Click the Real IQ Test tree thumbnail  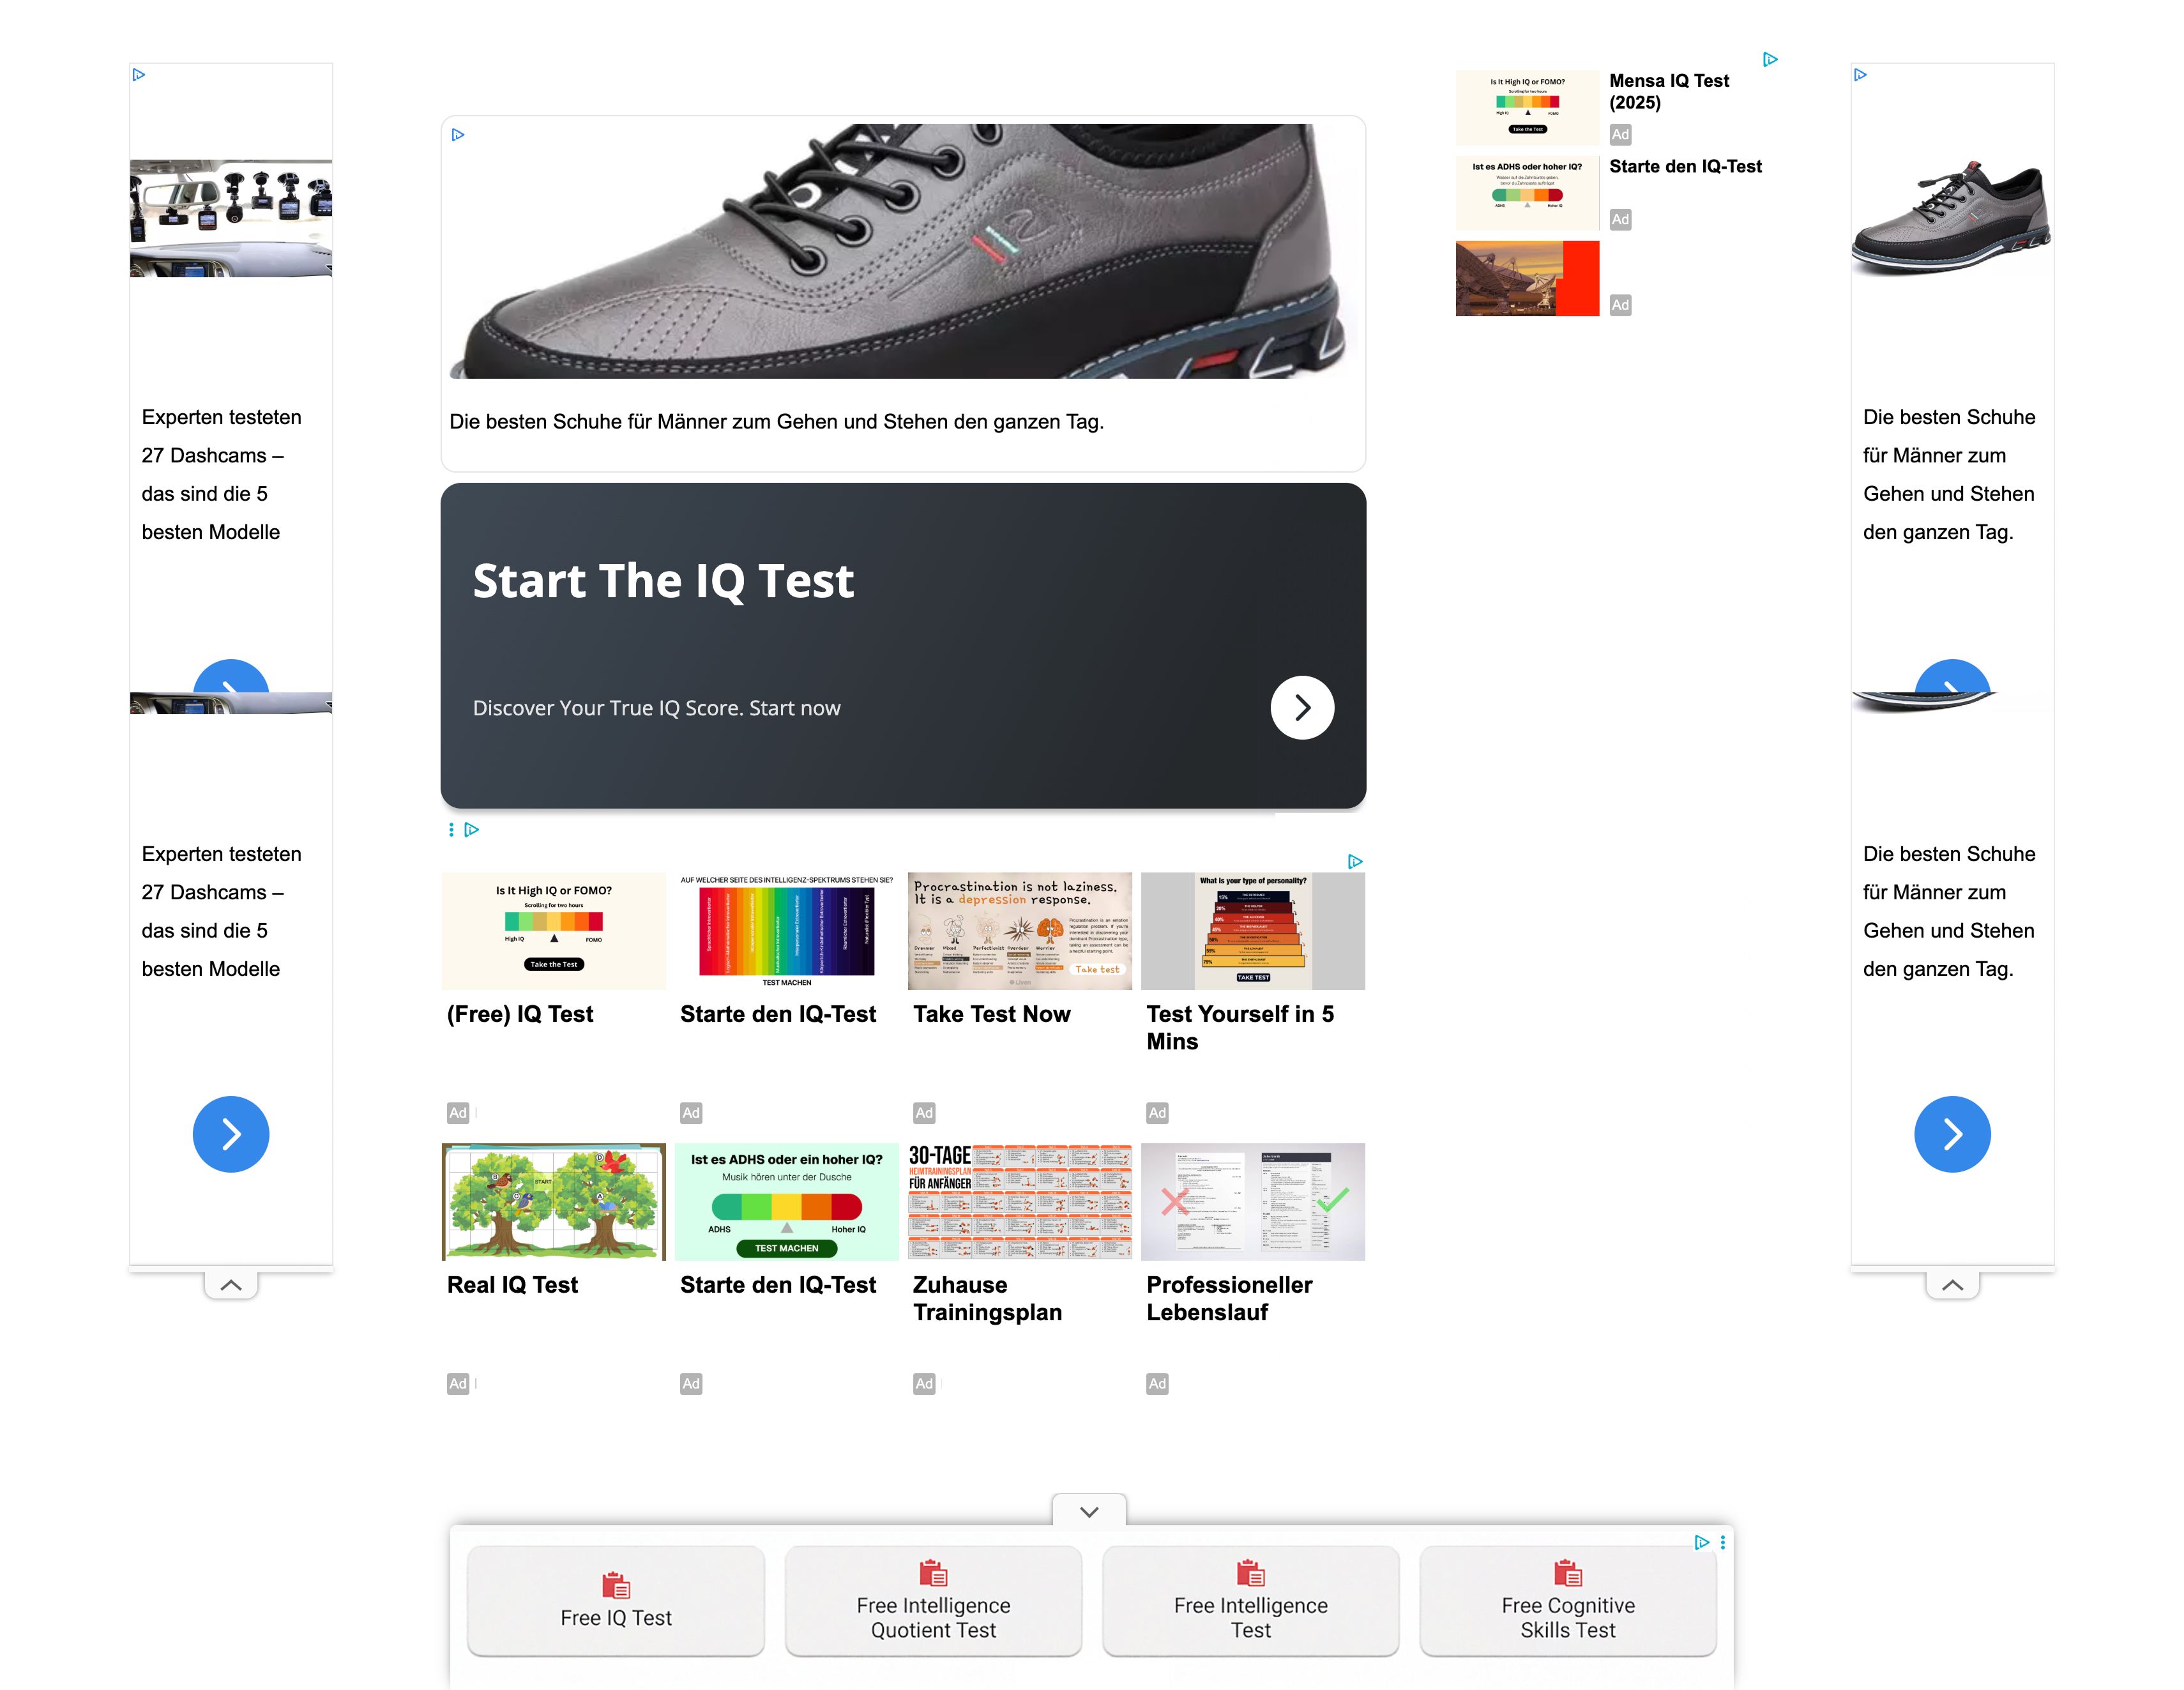click(554, 1202)
